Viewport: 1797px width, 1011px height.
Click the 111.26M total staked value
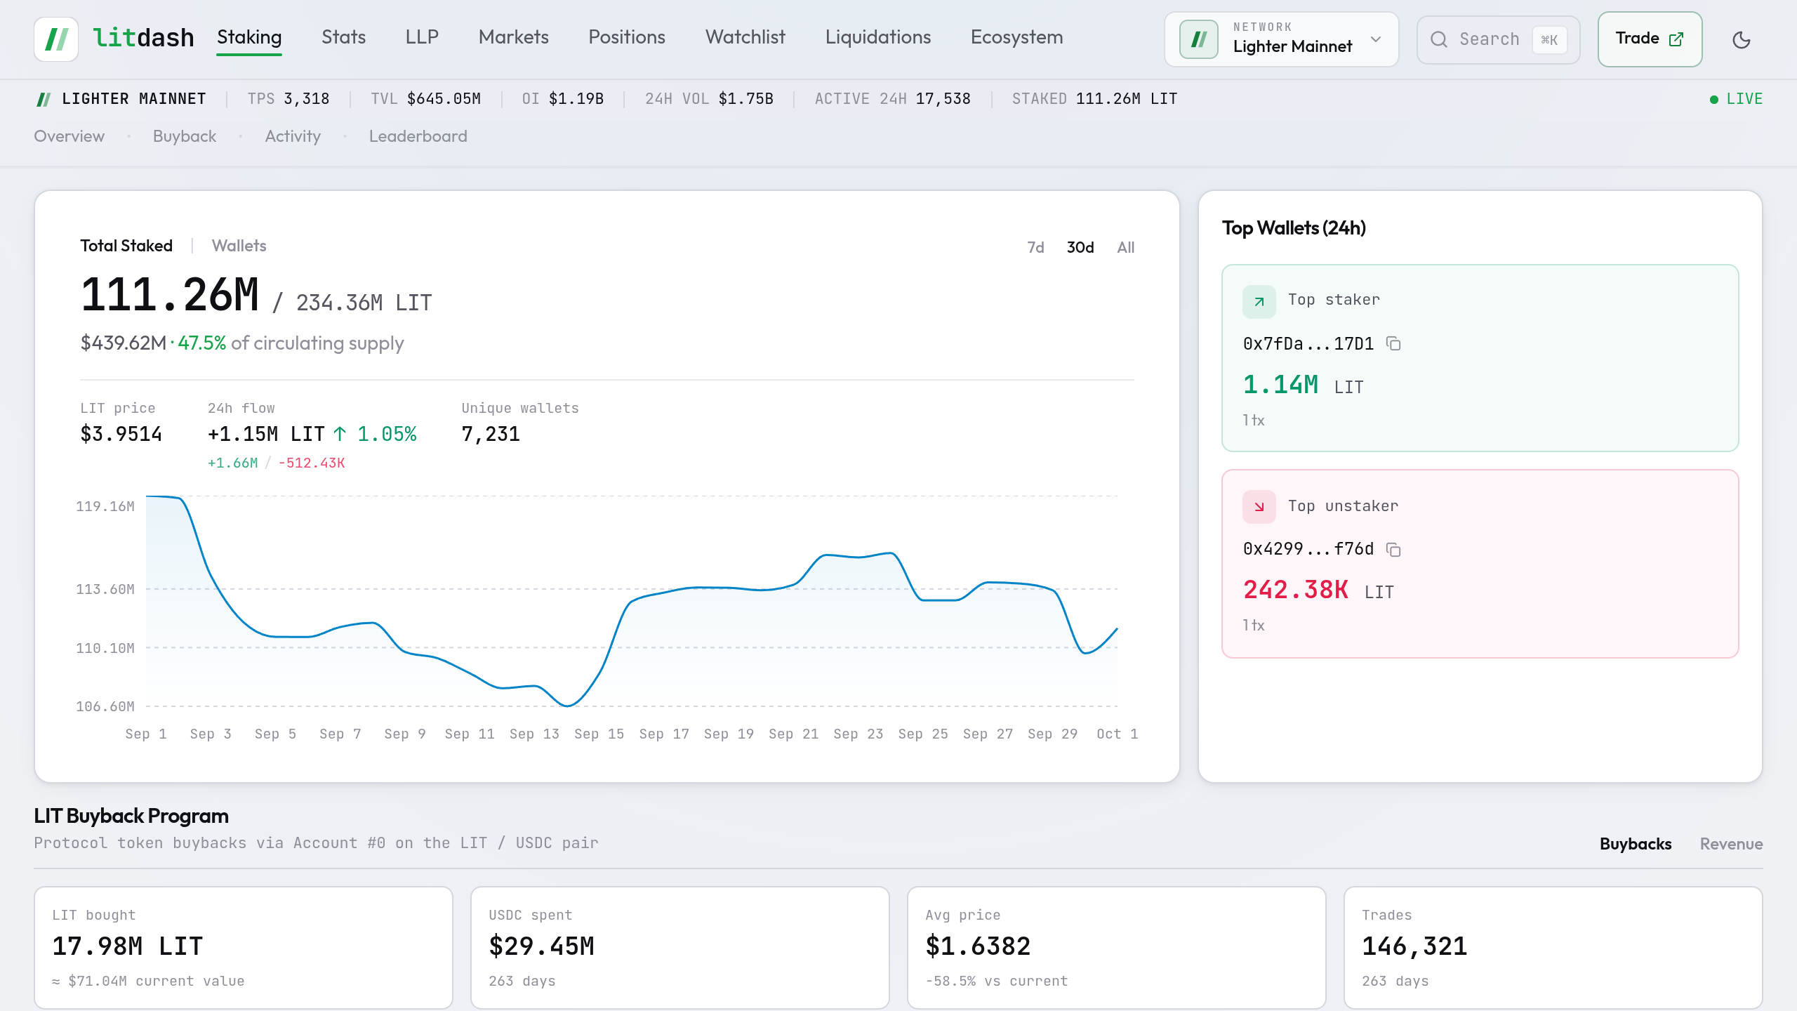click(x=170, y=295)
